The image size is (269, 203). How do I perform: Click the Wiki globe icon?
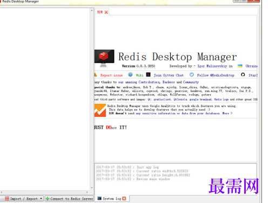tap(130, 75)
